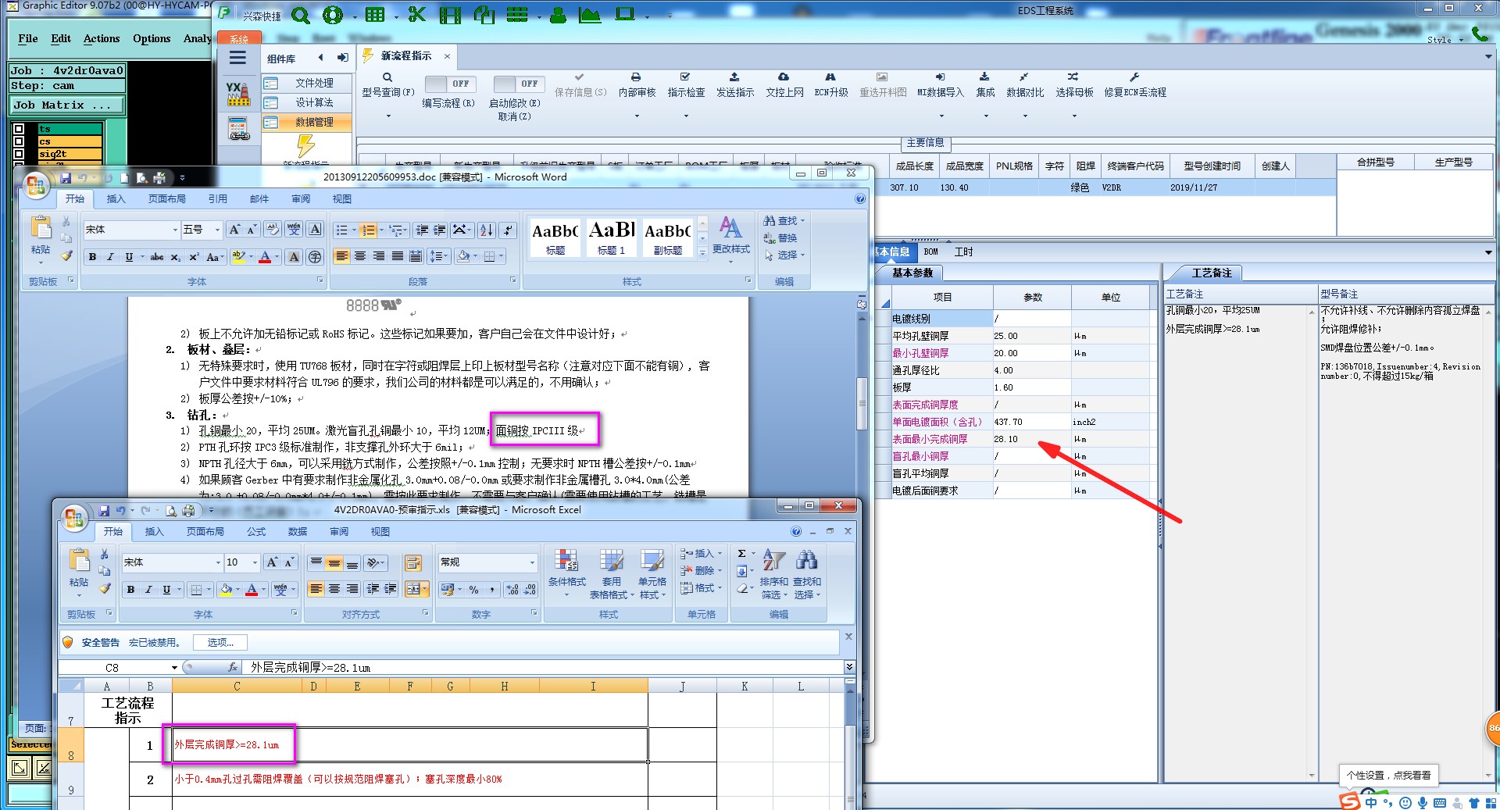1500x810 pixels.
Task: Click Strikethrough in the Word ribbon
Action: pos(157,256)
